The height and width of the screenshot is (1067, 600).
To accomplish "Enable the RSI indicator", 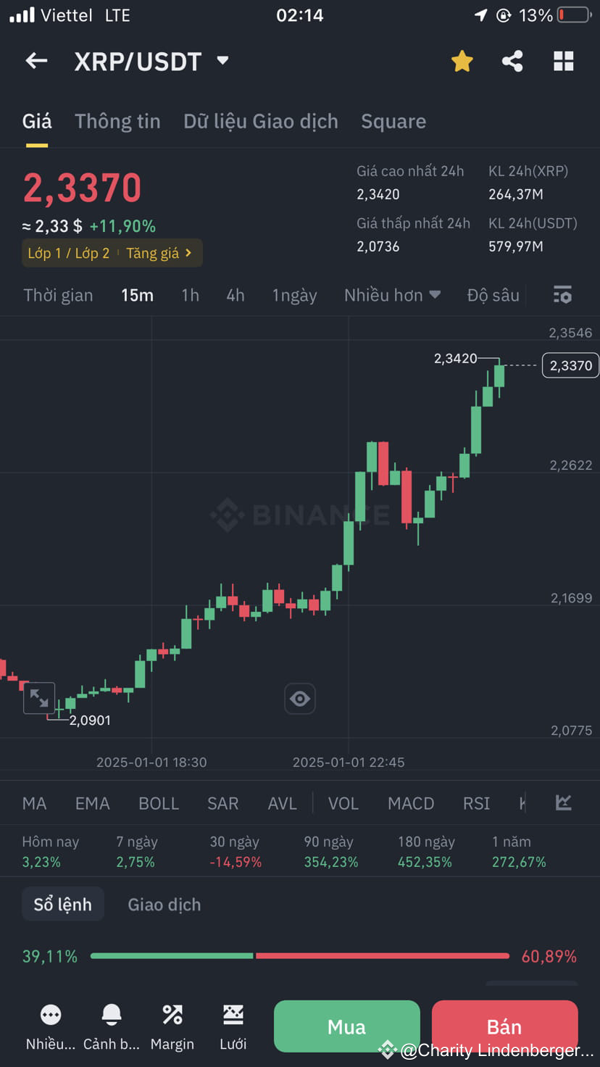I will point(477,803).
